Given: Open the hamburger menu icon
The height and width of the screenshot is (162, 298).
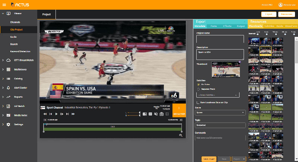Looking at the screenshot, I should 3,4.
